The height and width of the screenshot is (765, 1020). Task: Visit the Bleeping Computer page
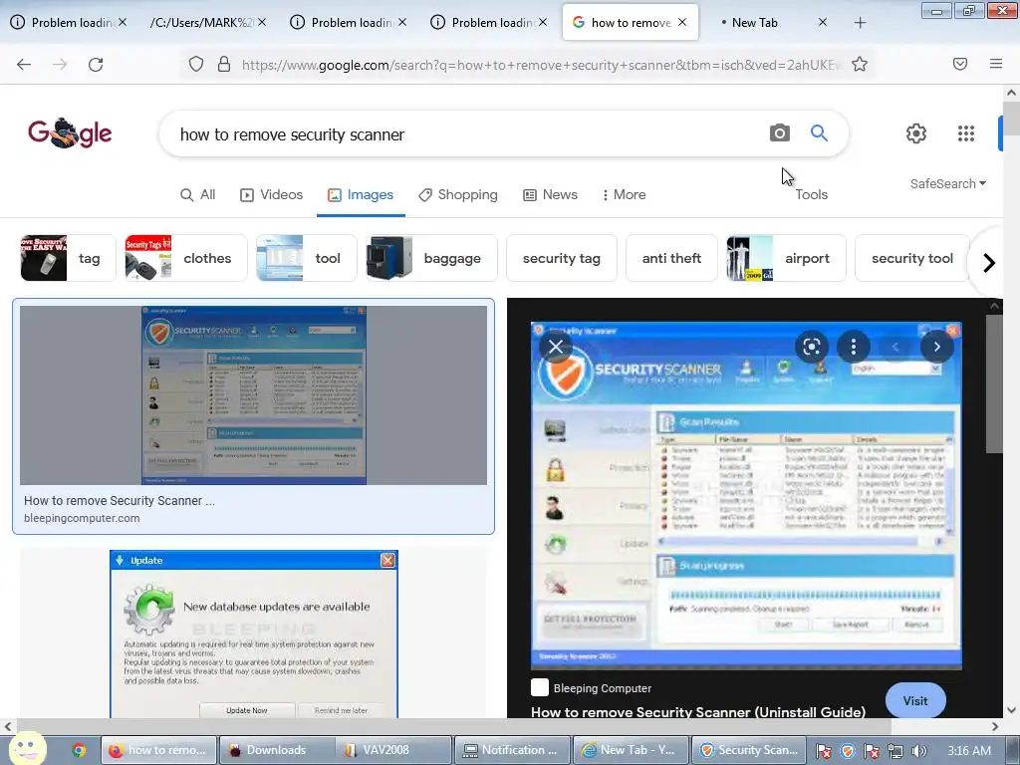tap(915, 700)
